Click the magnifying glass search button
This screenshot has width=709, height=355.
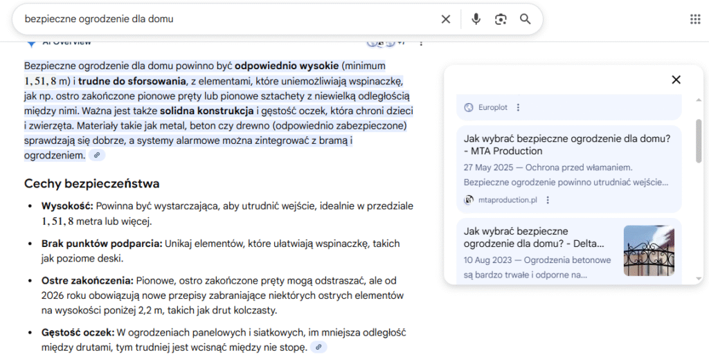526,19
